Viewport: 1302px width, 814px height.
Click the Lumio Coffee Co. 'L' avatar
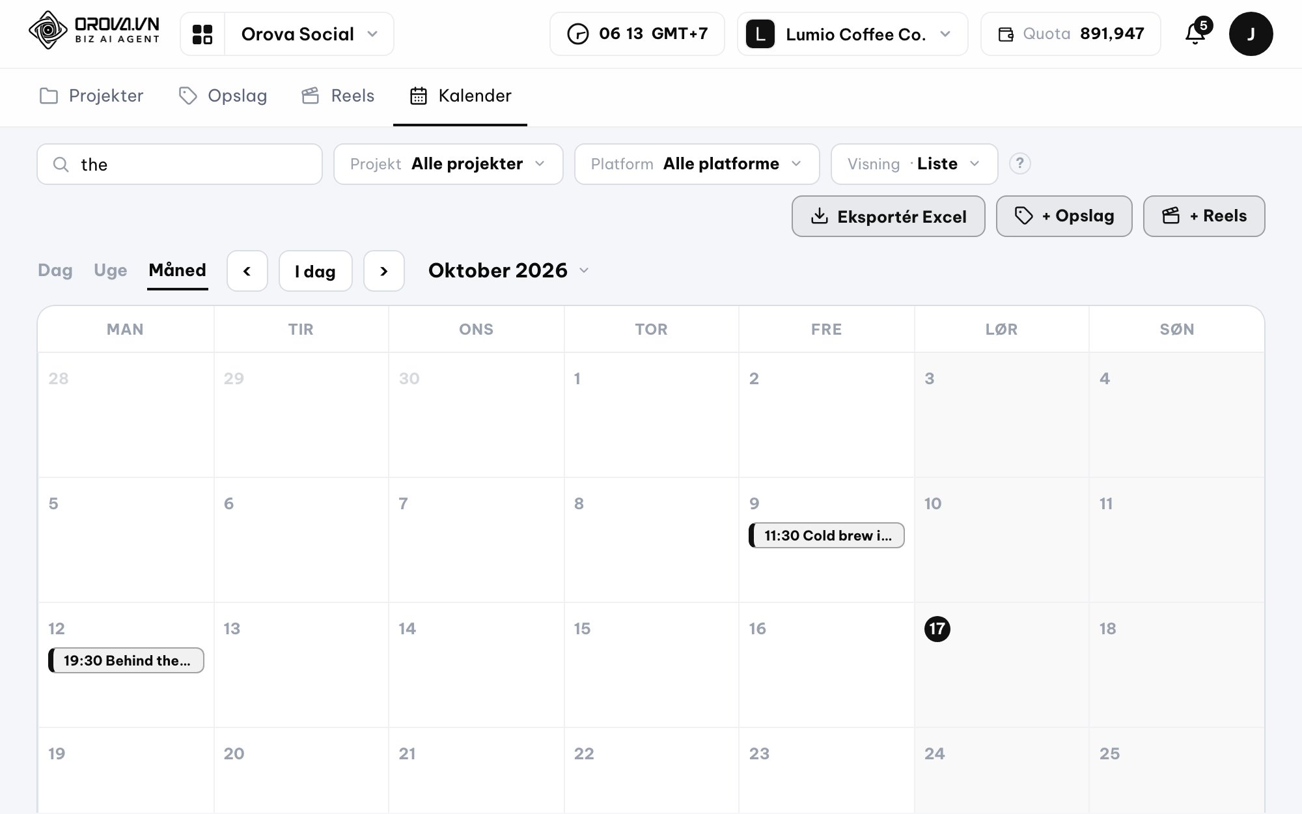pos(760,34)
